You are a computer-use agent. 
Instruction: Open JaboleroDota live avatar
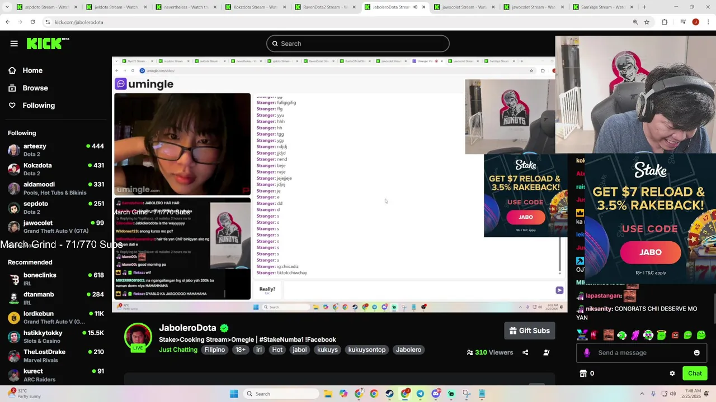click(x=138, y=337)
